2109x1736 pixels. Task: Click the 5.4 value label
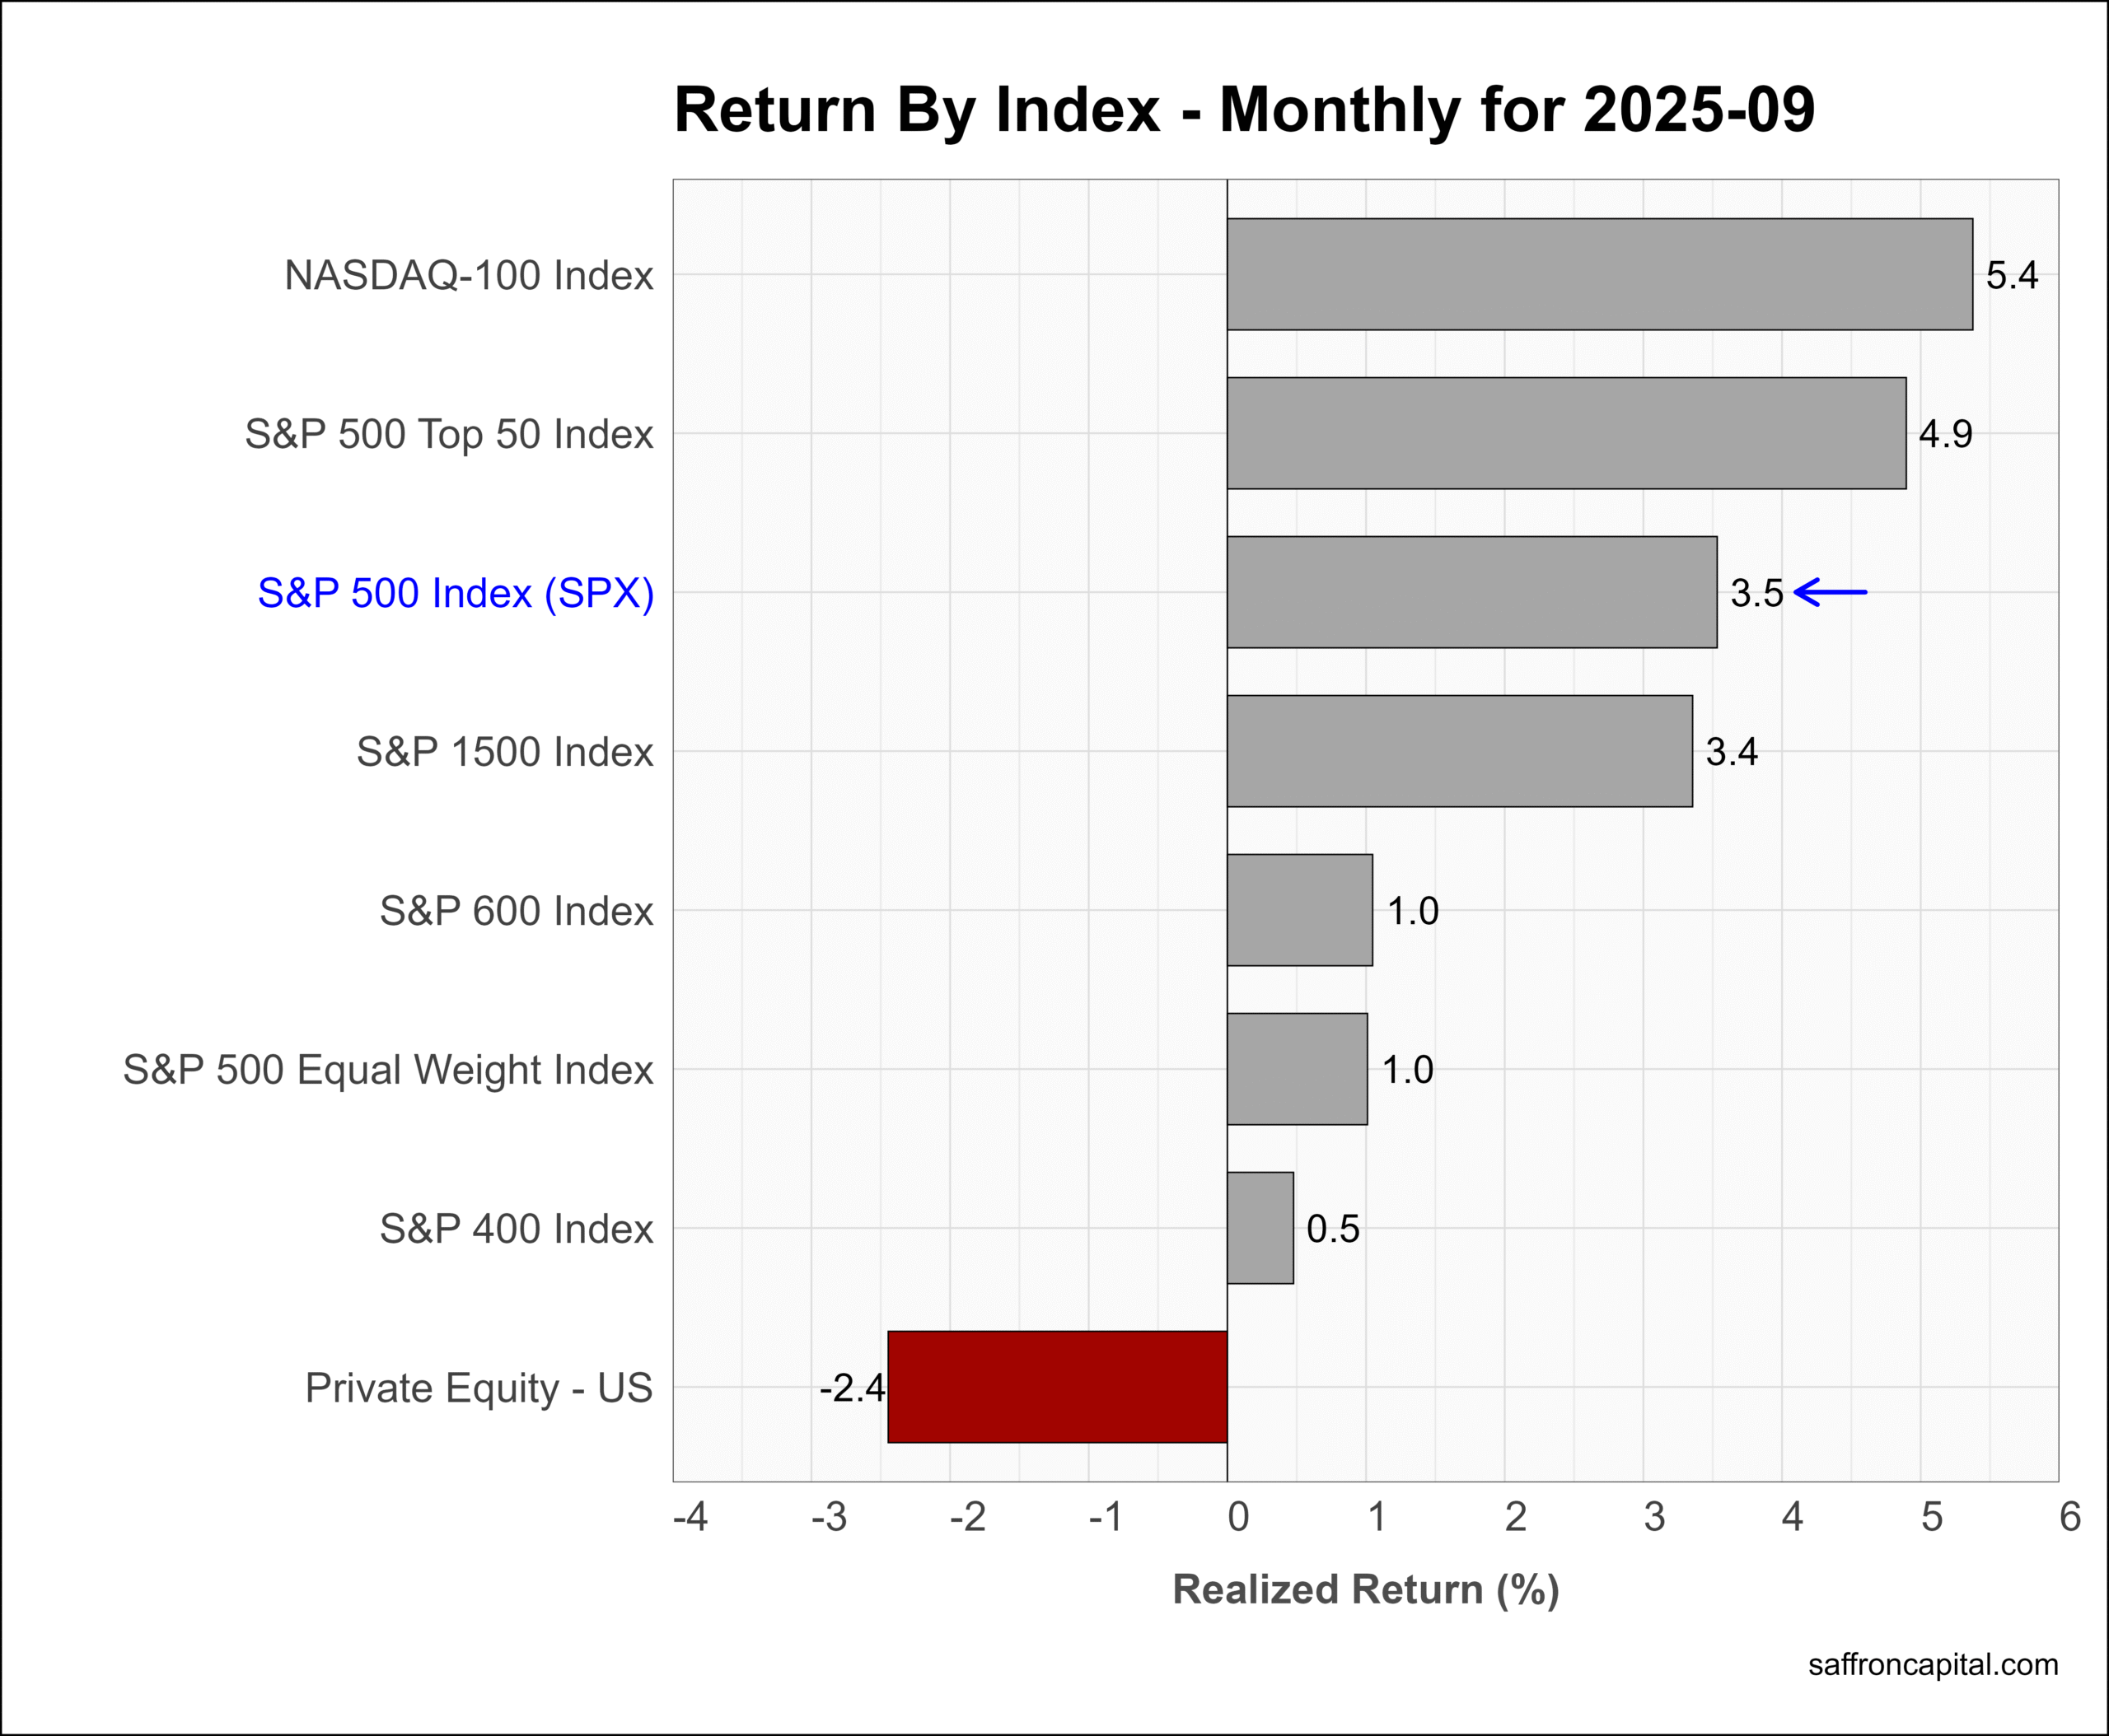click(2011, 275)
